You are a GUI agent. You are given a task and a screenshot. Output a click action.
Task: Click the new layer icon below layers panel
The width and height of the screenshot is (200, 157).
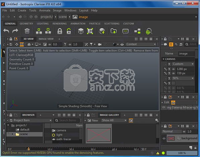tap(191, 148)
